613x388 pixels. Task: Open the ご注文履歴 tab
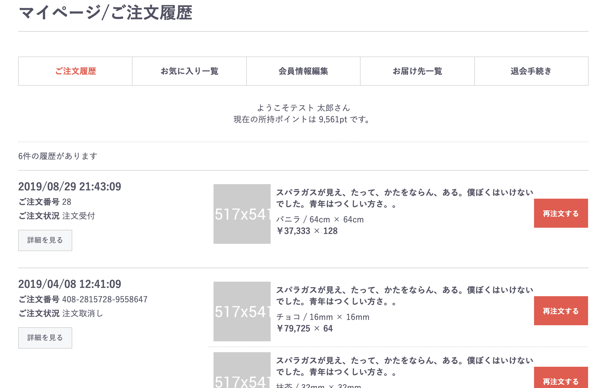tap(75, 71)
